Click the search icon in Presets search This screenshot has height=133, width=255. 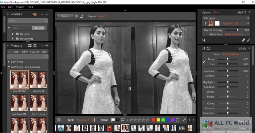pos(46,56)
